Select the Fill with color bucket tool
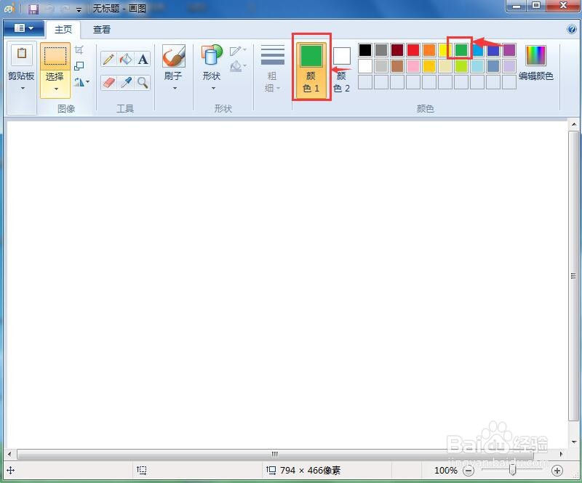Viewport: 582px width, 483px height. coord(126,60)
